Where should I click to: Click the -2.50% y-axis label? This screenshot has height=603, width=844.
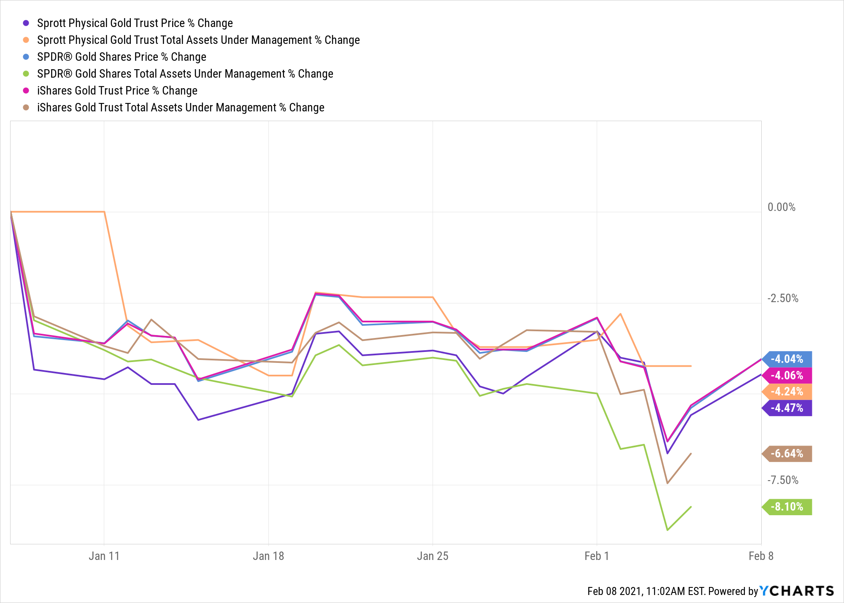click(x=783, y=298)
